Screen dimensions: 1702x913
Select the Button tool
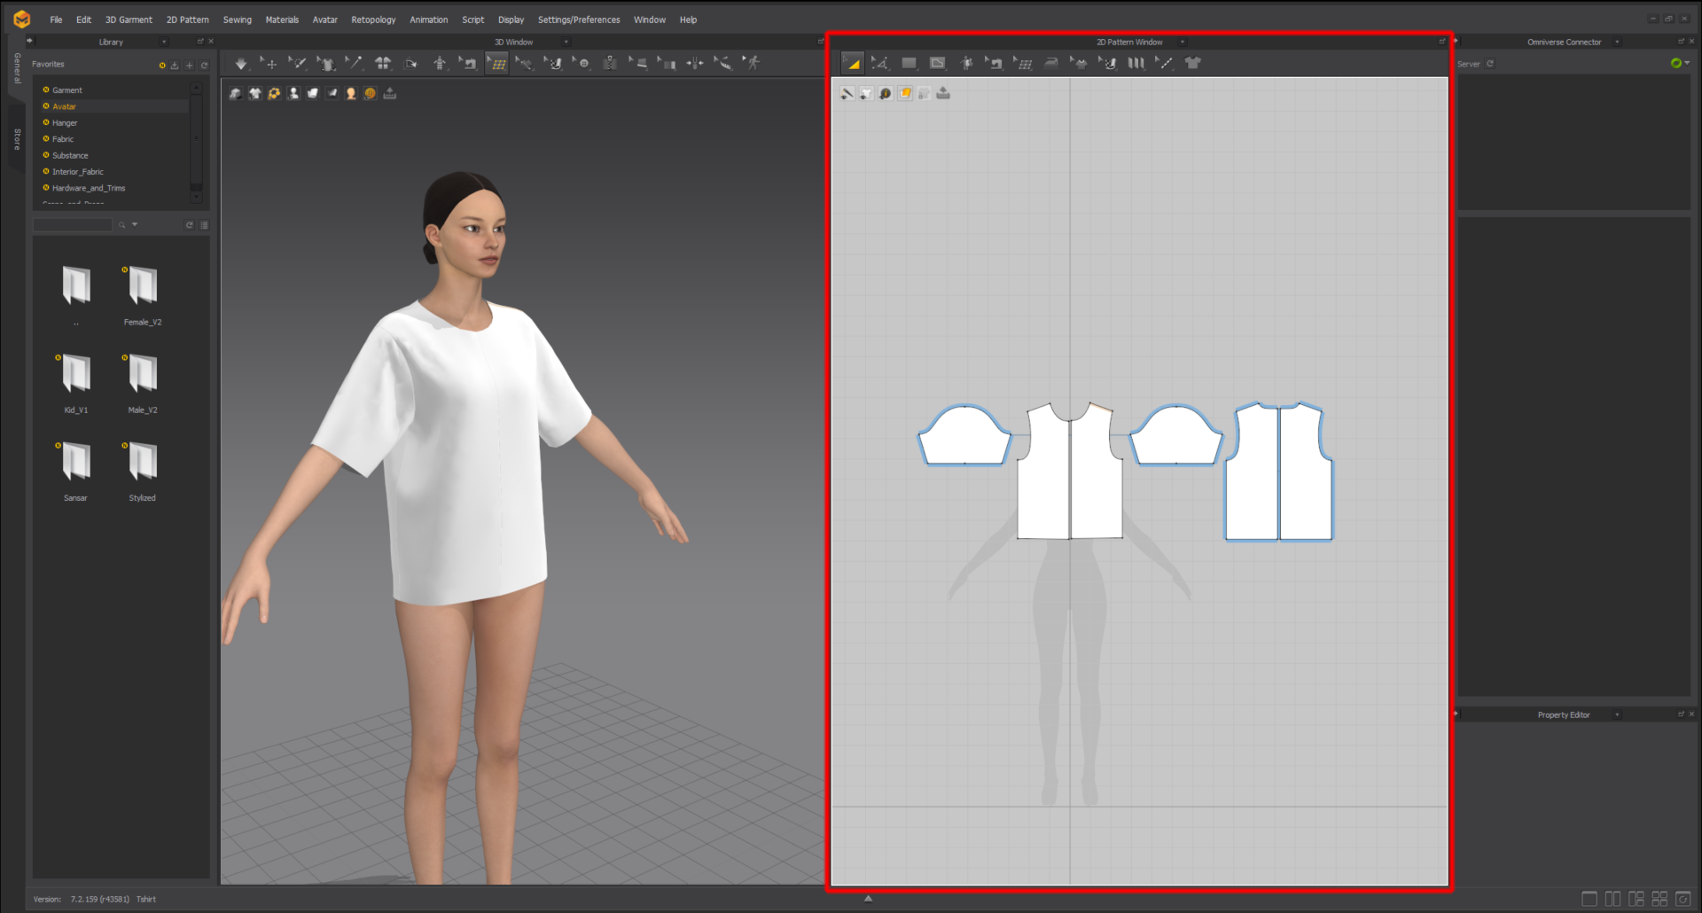(x=583, y=63)
